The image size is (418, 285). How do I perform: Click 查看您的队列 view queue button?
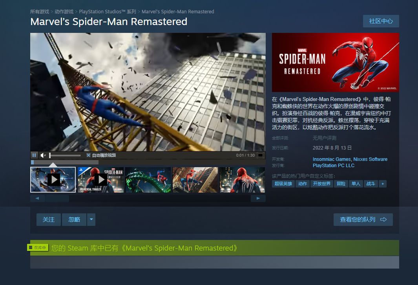[363, 220]
